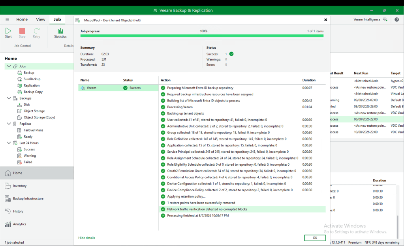Viewport: 404px width, 246px height.
Task: Select the Backup Copy node icon
Action: coord(20,92)
